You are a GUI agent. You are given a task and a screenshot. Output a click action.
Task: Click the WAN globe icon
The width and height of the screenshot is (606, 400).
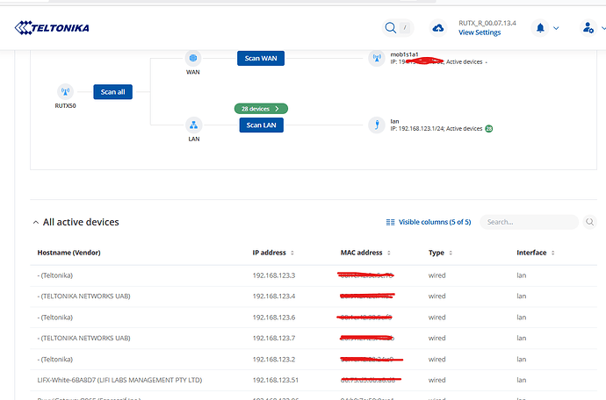coord(193,58)
